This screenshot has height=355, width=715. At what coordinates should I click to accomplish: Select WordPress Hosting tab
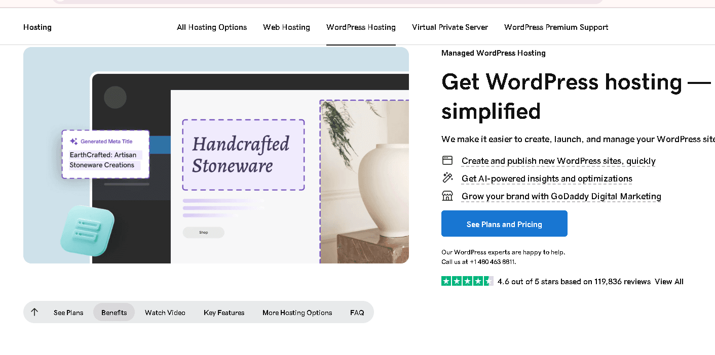pyautogui.click(x=361, y=27)
